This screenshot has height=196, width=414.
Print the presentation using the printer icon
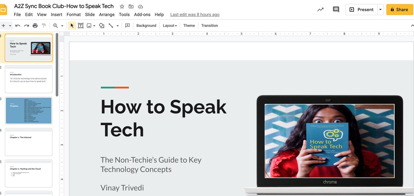tap(35, 26)
